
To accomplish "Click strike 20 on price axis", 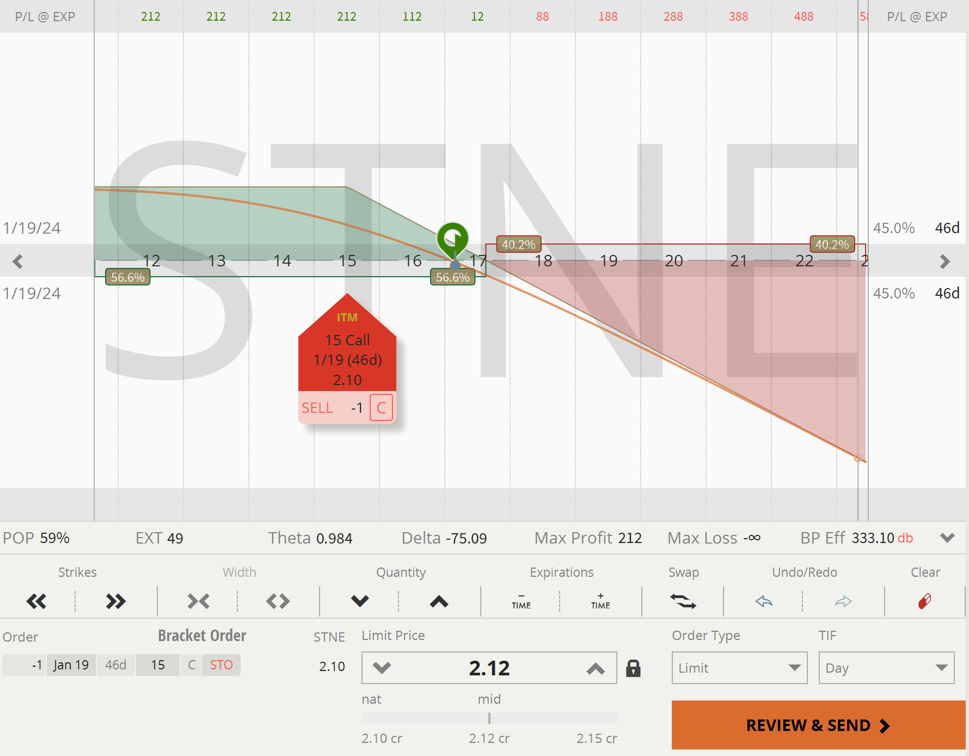I will click(x=673, y=261).
